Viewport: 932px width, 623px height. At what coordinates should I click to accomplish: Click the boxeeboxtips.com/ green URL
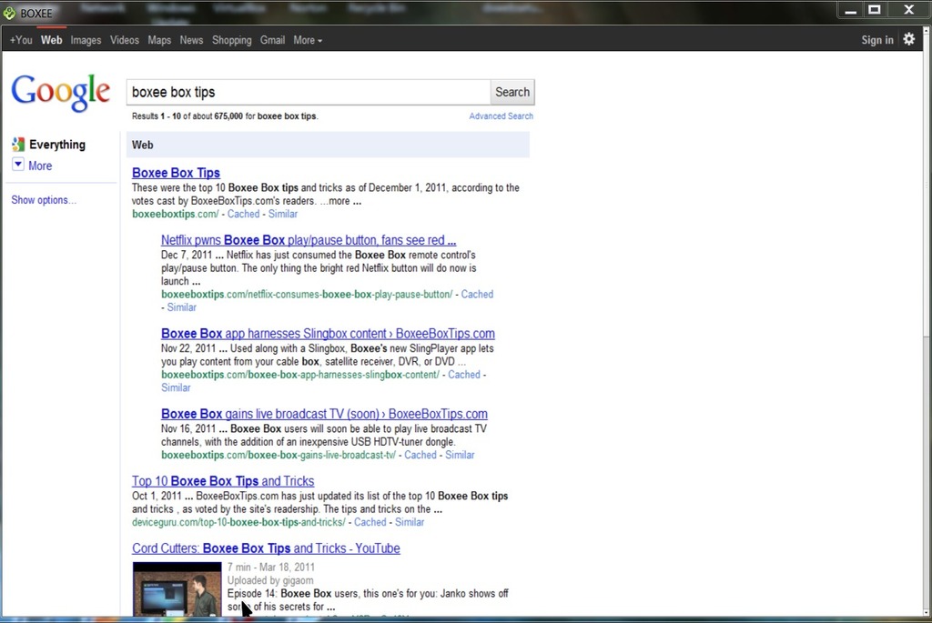[x=176, y=214]
